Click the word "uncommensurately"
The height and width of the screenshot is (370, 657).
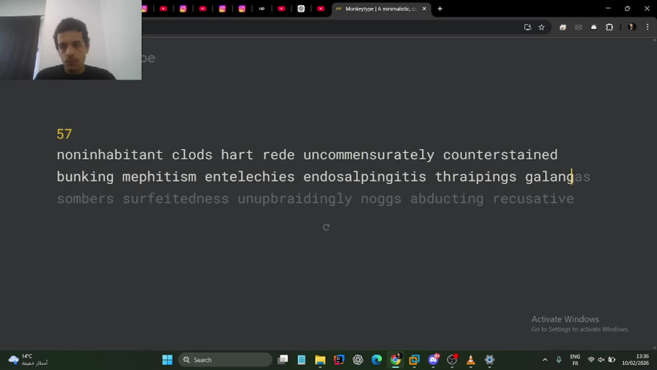(x=369, y=154)
